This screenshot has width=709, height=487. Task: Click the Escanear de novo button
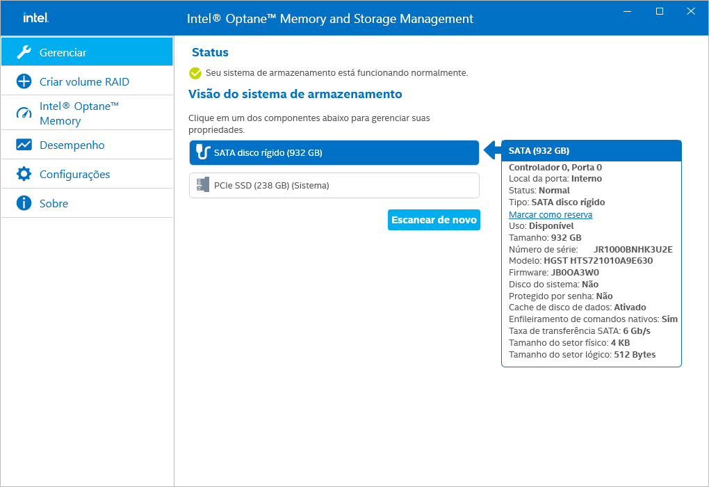434,220
